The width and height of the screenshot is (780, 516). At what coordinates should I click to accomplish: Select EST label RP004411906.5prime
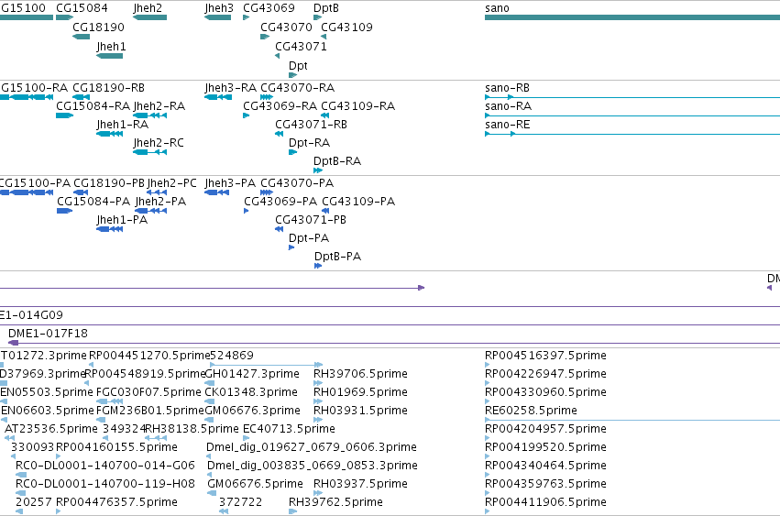point(545,502)
